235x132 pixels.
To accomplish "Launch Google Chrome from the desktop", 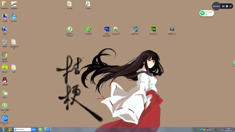I will pyautogui.click(x=5, y=57).
